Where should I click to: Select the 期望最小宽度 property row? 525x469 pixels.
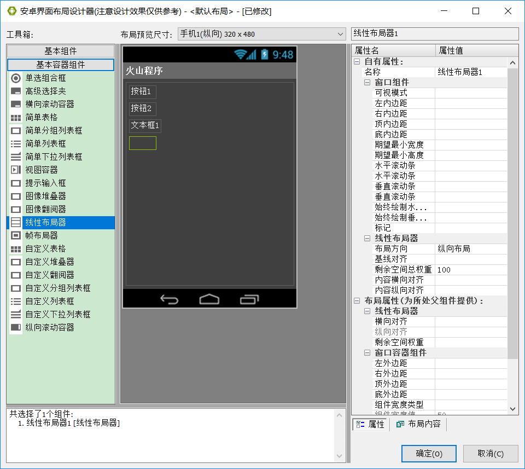click(x=439, y=144)
